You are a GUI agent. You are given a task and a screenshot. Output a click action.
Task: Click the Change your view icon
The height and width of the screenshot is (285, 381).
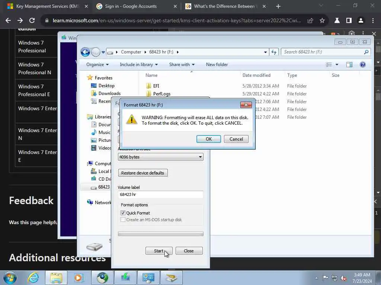tap(329, 65)
